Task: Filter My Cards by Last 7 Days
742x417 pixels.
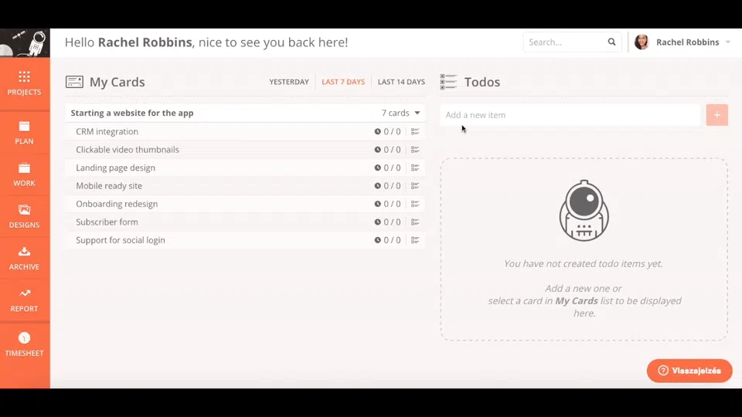Action: (343, 82)
